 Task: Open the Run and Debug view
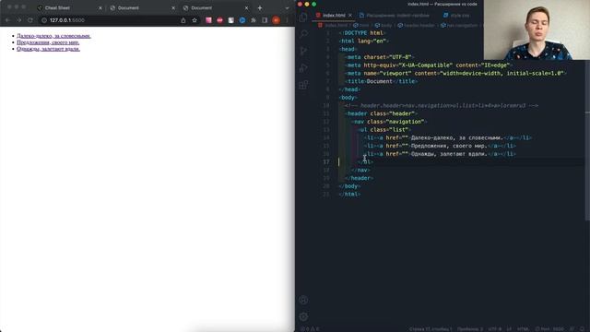(303, 67)
